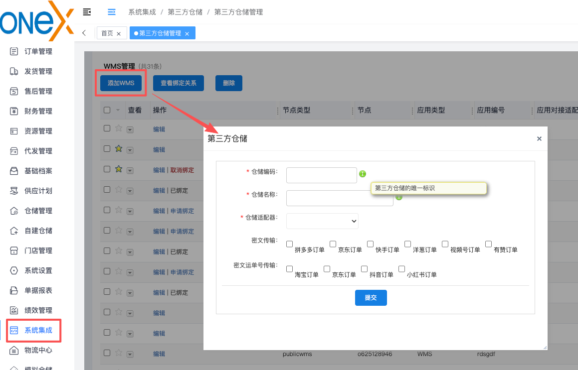Open 系统设置 in the sidebar
The image size is (578, 370).
click(31, 270)
